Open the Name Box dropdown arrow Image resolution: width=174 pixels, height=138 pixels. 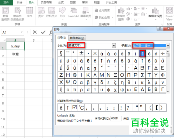click(x=22, y=32)
